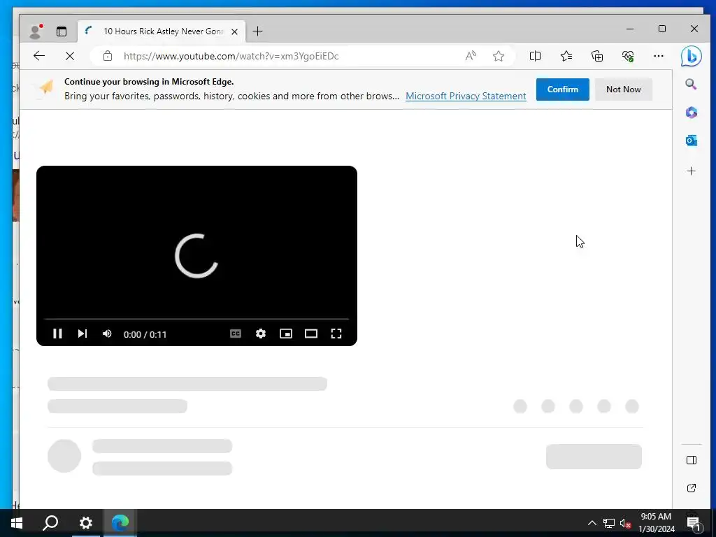
Task: Mute the video player volume
Action: (x=107, y=334)
